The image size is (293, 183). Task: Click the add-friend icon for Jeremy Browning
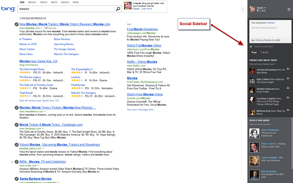tap(288, 69)
